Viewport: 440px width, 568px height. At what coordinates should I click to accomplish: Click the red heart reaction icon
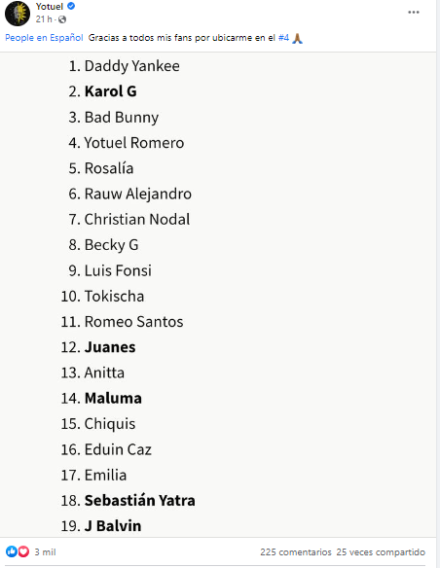tap(23, 551)
